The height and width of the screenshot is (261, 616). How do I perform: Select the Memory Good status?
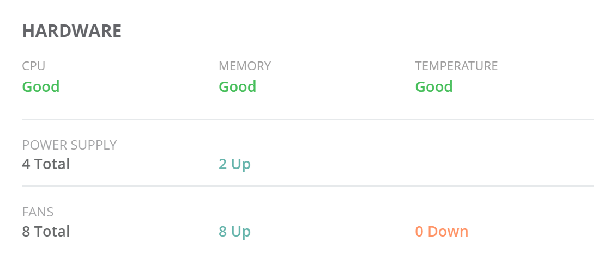[237, 87]
